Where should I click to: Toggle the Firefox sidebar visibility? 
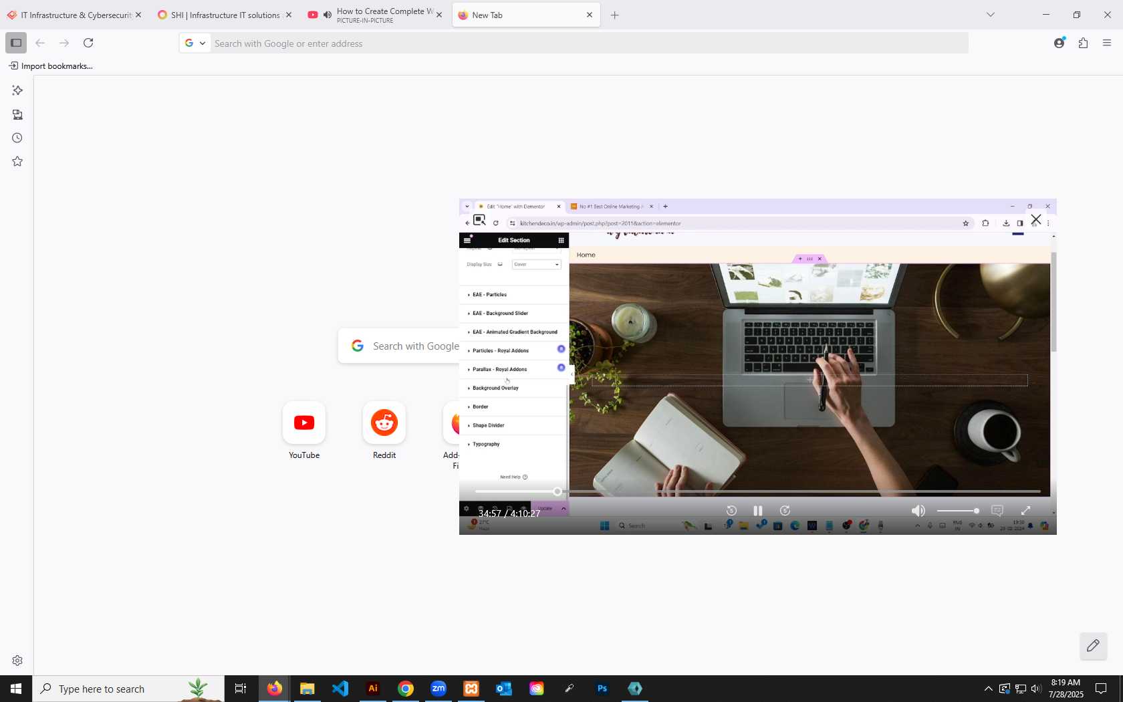[16, 43]
